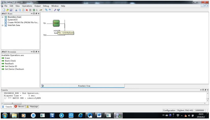Image resolution: width=210 pixels, height=120 pixels.
Task: Click the console horizontal scrollbar thumb
Action: pyautogui.click(x=12, y=103)
